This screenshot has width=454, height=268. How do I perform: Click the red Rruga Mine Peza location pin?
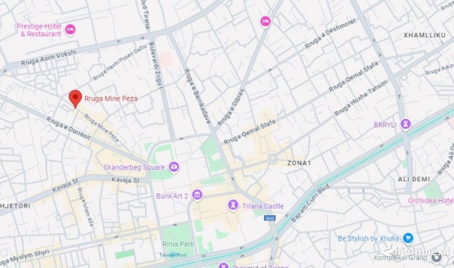pos(75,99)
